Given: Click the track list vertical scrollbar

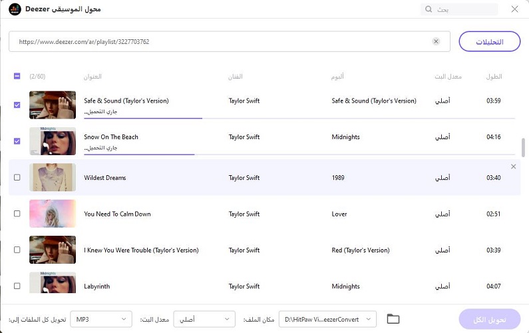Looking at the screenshot, I should (523, 148).
